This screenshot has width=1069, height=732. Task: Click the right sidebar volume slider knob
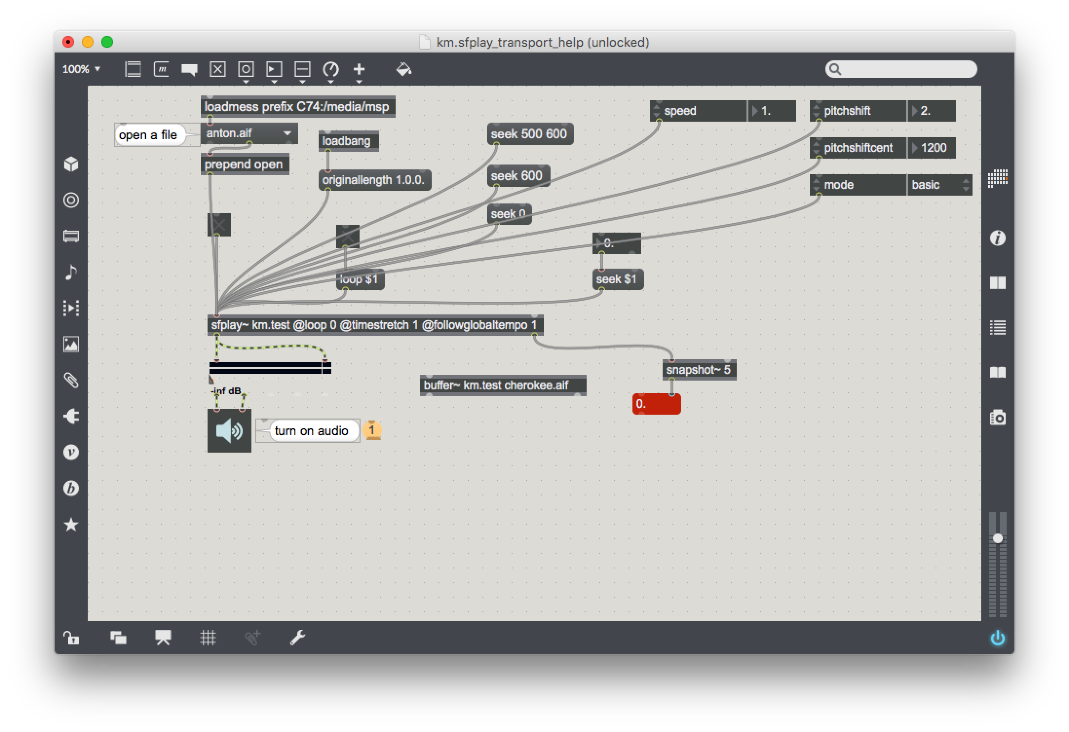coord(997,538)
